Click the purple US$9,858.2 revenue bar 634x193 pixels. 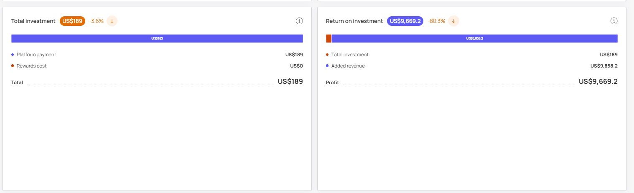click(474, 38)
